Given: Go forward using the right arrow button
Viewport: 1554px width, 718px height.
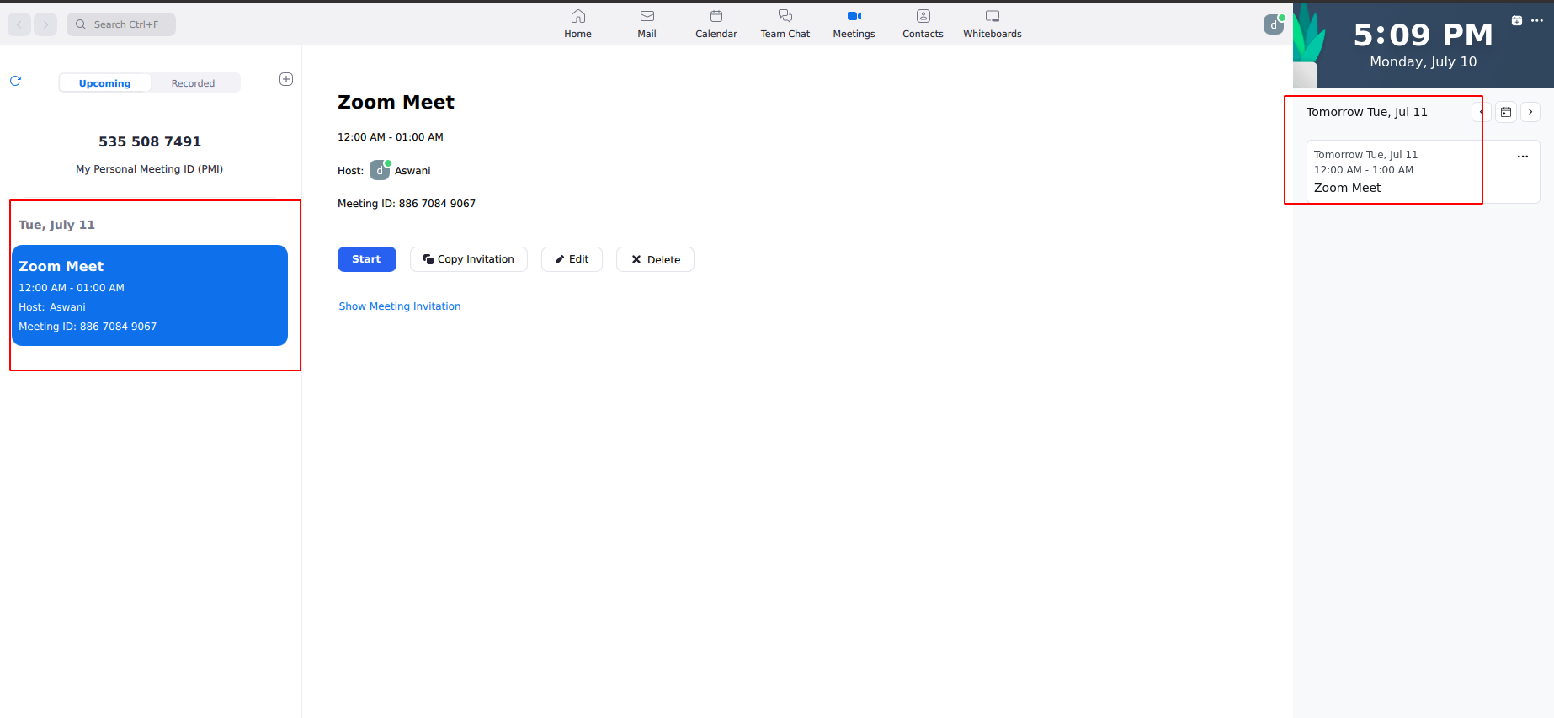Looking at the screenshot, I should pyautogui.click(x=45, y=24).
